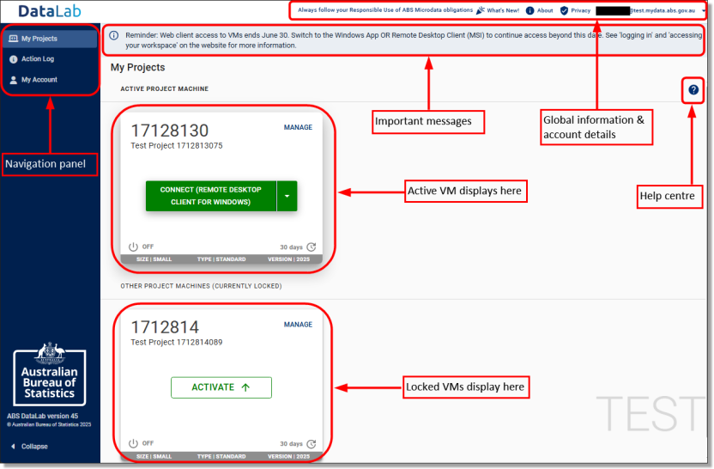Image resolution: width=714 pixels, height=469 pixels.
Task: Open the Privacy link
Action: point(581,10)
